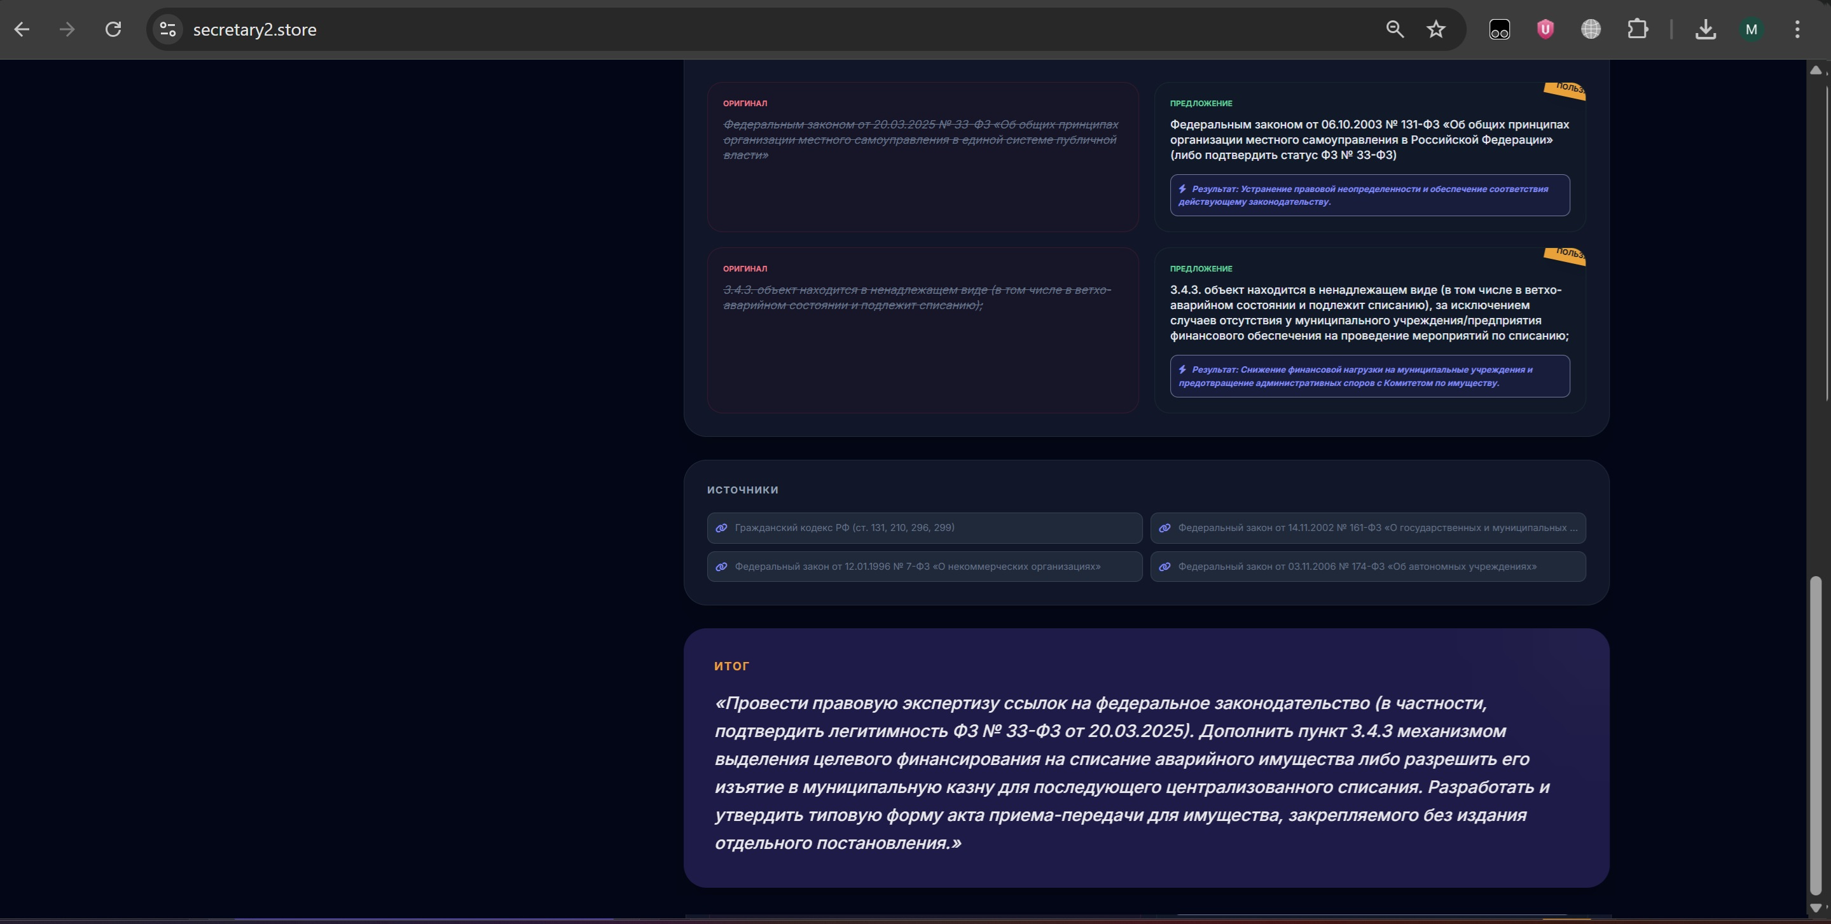
Task: Click the orange badge on 3.4.3 proposal card
Action: (1566, 255)
